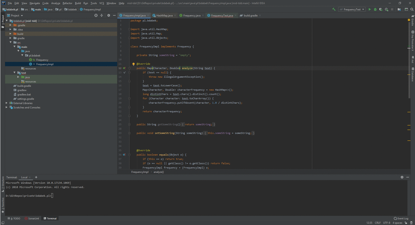
Task: Open Search Everywhere magnifier icon
Action: click(412, 9)
